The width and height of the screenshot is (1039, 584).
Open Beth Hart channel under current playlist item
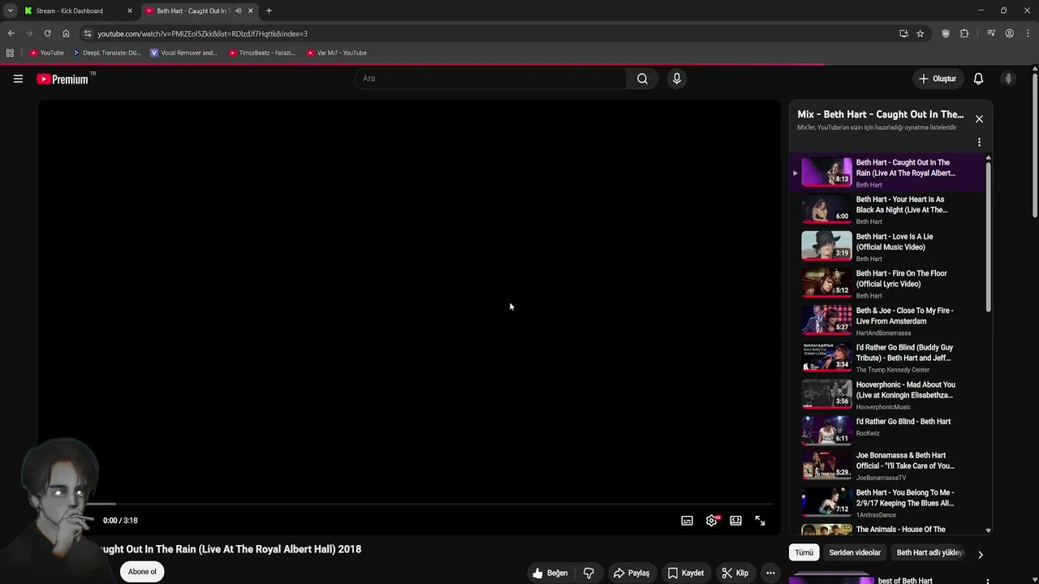869,185
